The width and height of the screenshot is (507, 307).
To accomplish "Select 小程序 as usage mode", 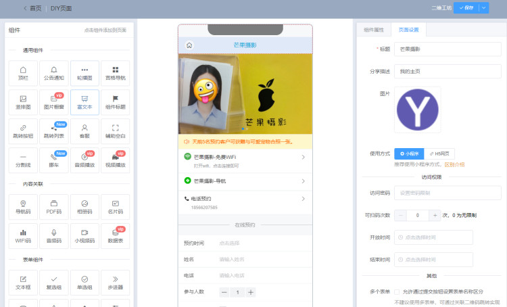I will [x=411, y=153].
